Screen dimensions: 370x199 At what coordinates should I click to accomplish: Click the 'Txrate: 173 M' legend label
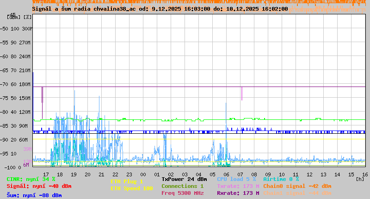[238, 186]
